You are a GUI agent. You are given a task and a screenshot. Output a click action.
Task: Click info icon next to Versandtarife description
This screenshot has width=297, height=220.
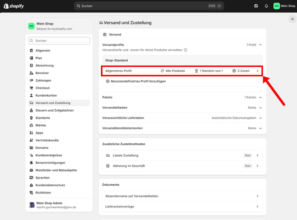pos(186,50)
